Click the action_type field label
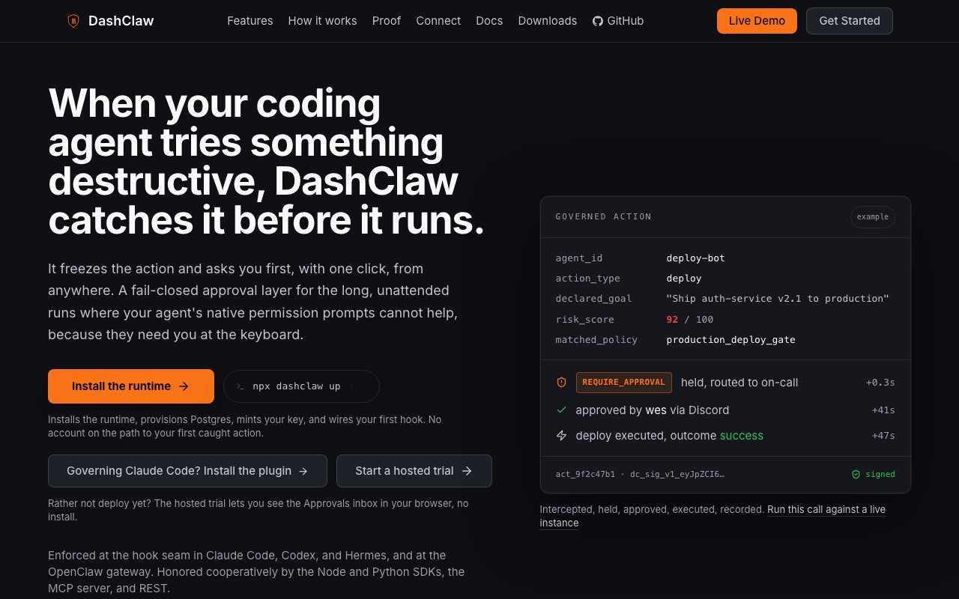959x599 pixels. 588,279
